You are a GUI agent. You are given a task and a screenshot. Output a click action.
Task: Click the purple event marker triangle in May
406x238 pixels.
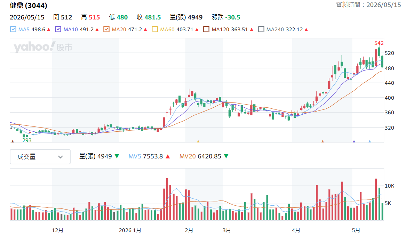point(354,141)
